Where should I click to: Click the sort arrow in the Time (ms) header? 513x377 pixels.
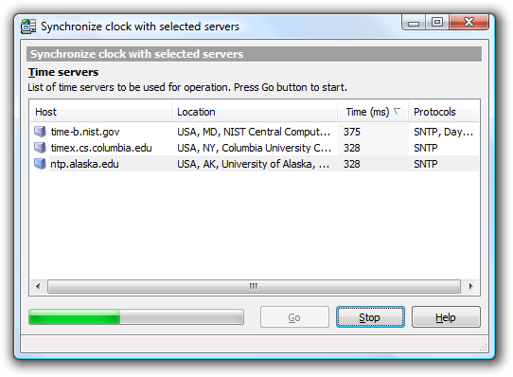(x=397, y=112)
